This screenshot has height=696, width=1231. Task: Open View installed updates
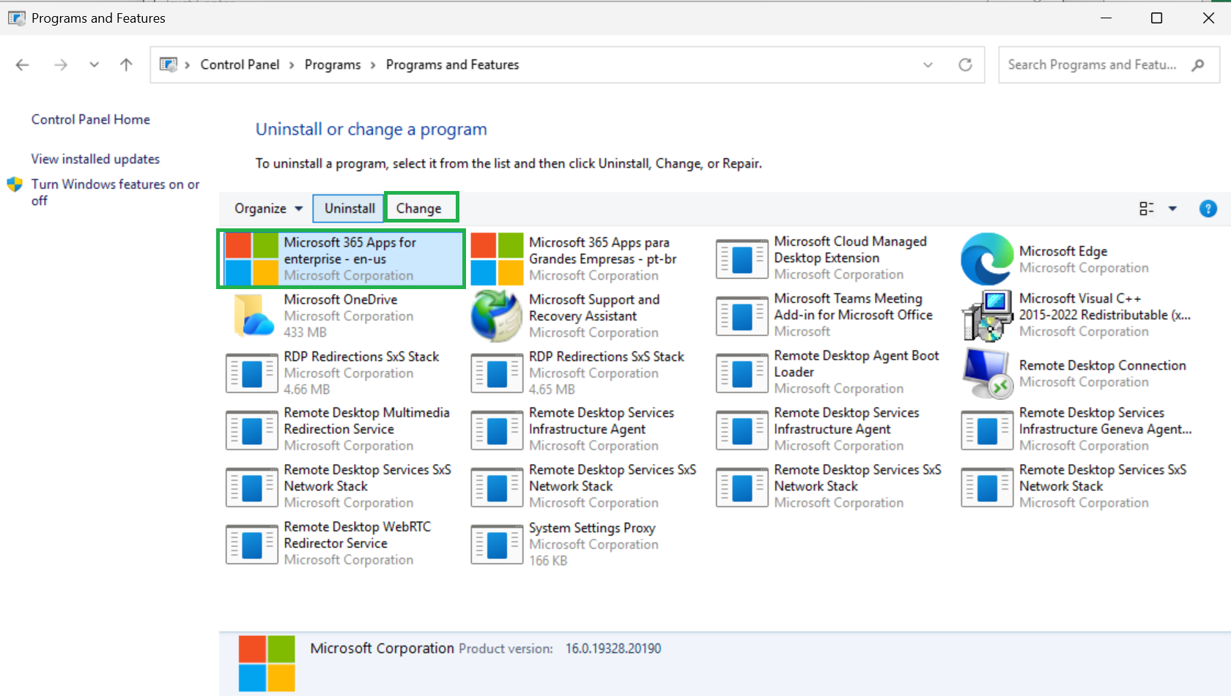95,159
